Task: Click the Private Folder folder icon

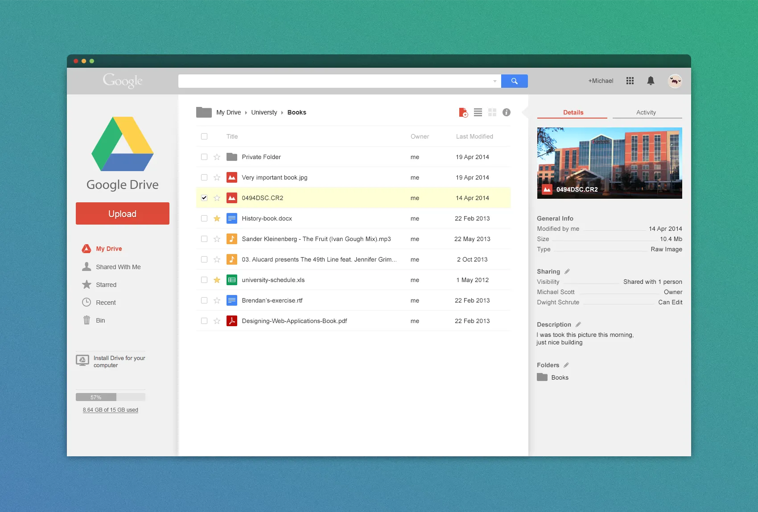Action: pyautogui.click(x=232, y=157)
